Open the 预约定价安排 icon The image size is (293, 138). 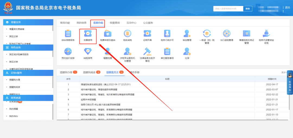pyautogui.click(x=68, y=52)
